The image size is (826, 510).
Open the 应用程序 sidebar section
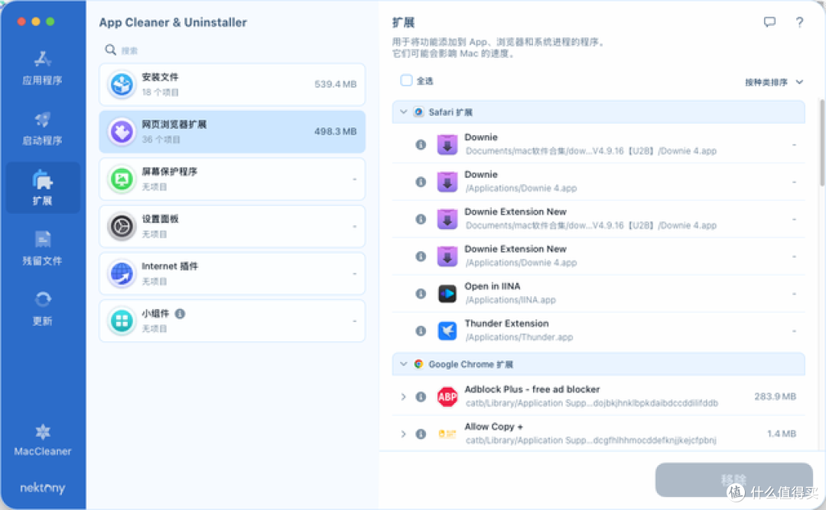(42, 69)
